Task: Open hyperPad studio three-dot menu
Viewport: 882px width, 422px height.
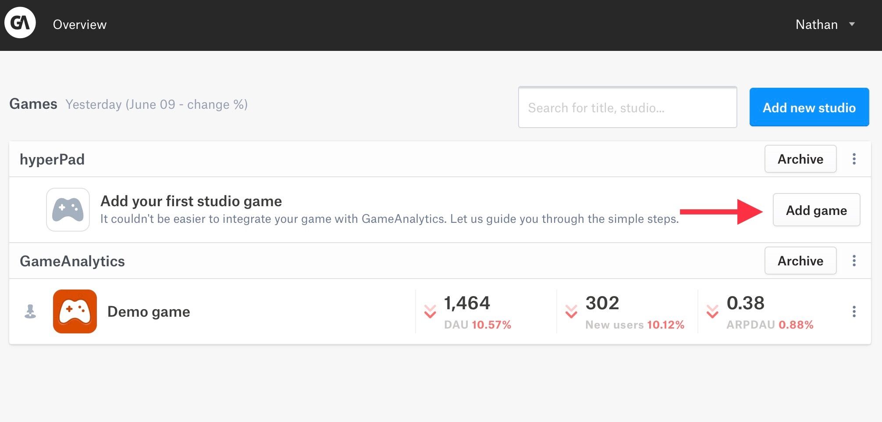Action: (854, 159)
